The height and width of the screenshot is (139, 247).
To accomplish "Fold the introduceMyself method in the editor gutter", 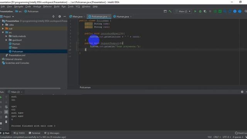I will [x=78, y=34].
